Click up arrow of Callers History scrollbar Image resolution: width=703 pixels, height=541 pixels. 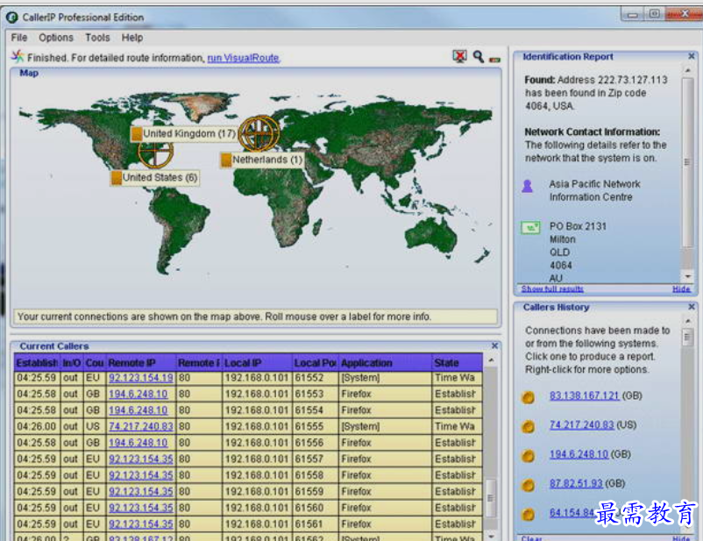point(687,321)
